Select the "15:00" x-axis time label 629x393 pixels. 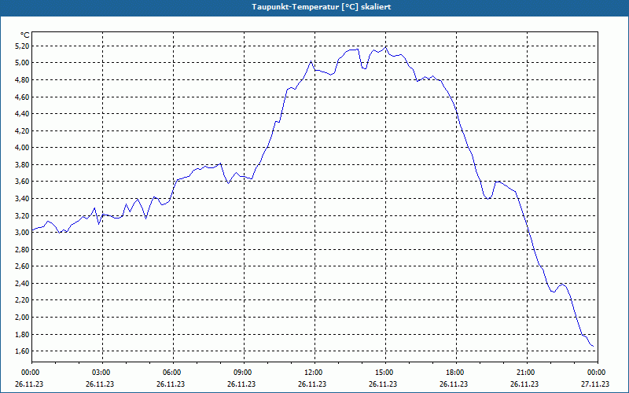[x=385, y=373]
